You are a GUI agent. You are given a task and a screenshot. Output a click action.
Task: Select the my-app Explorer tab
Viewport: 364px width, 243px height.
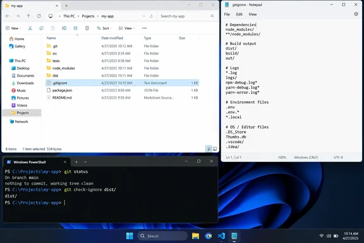click(32, 6)
